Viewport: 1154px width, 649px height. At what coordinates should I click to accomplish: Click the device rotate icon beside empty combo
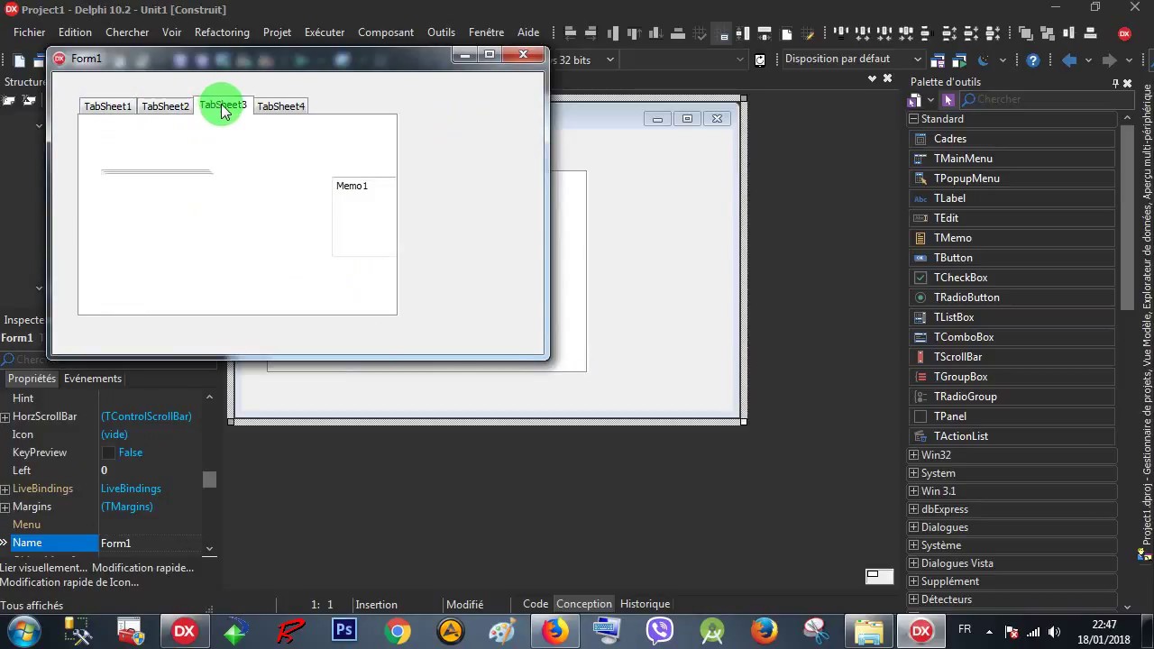[x=760, y=59]
